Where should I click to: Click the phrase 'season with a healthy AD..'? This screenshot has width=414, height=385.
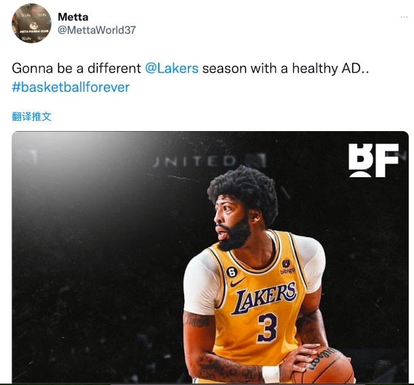tap(286, 69)
